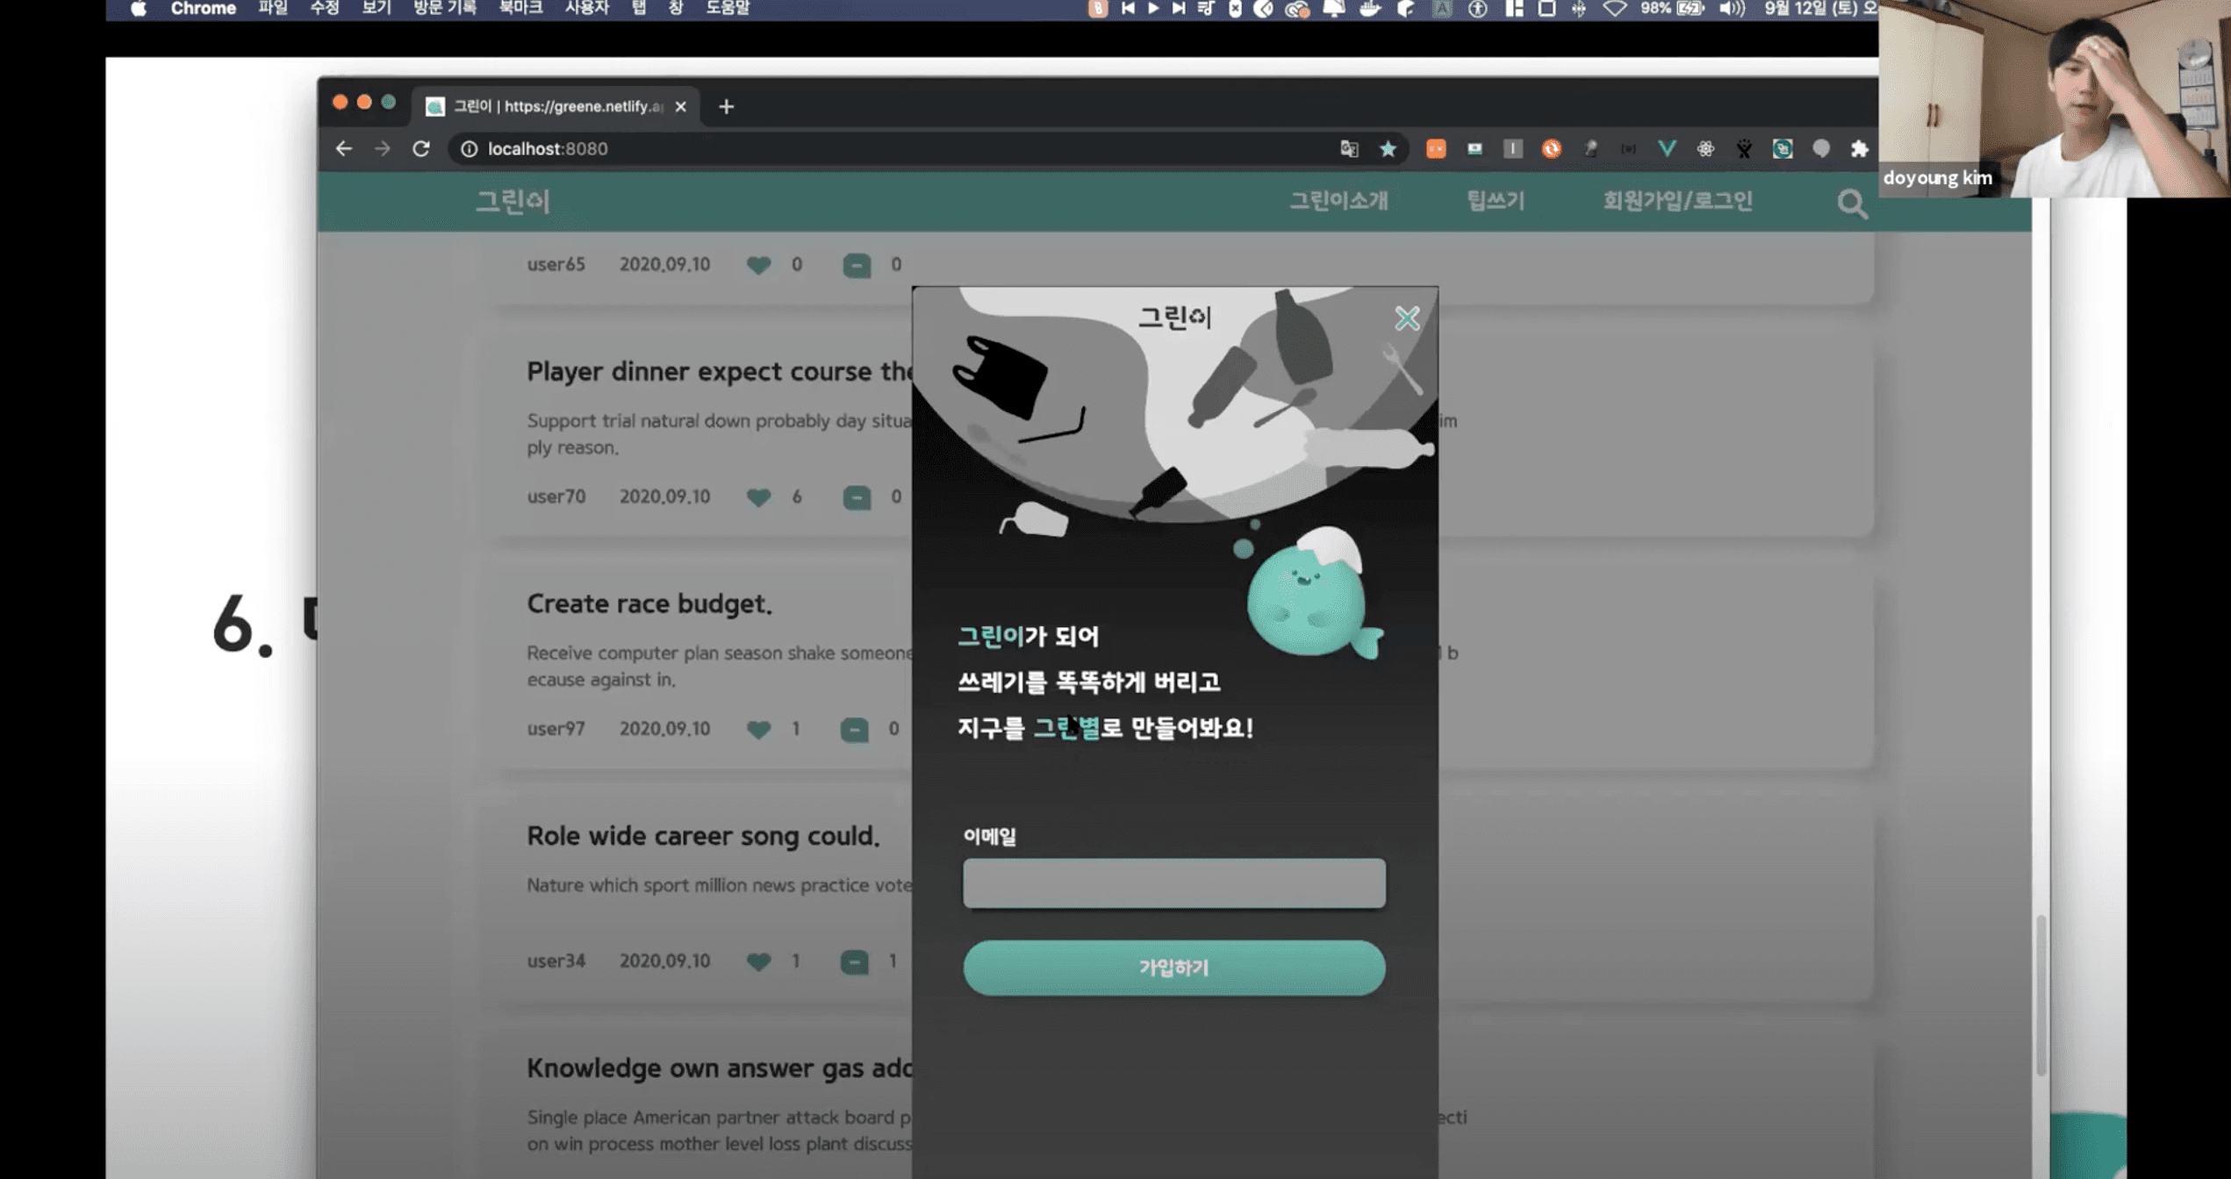
Task: Open the Docker whale menu bar icon
Action: (x=1369, y=9)
